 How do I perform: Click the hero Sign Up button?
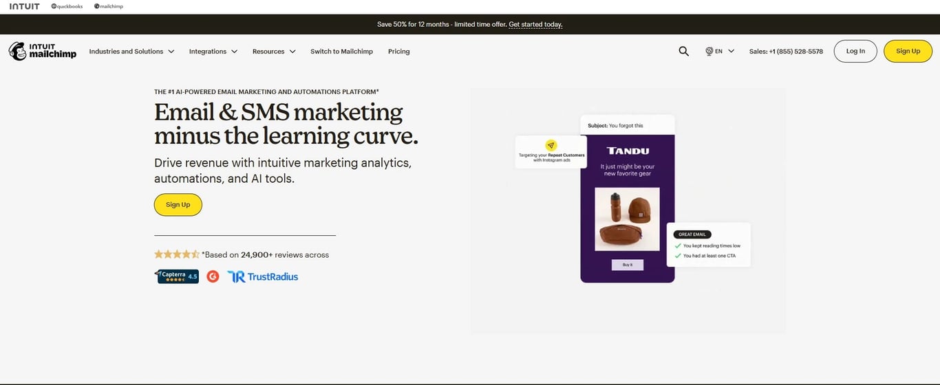178,205
